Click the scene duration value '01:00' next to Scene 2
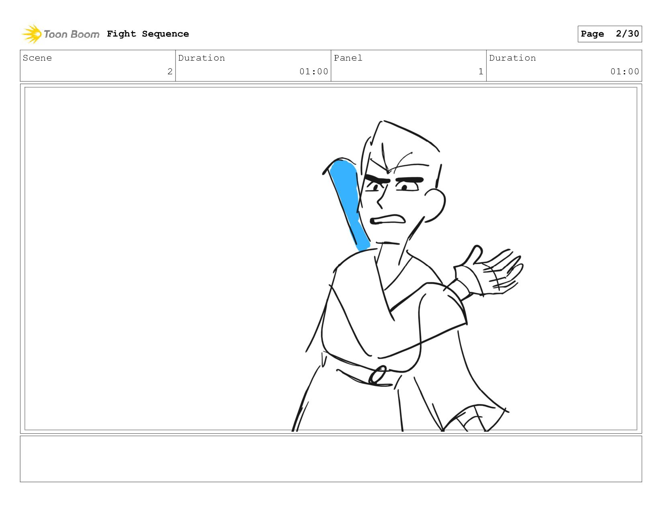This screenshot has width=663, height=512. [314, 71]
